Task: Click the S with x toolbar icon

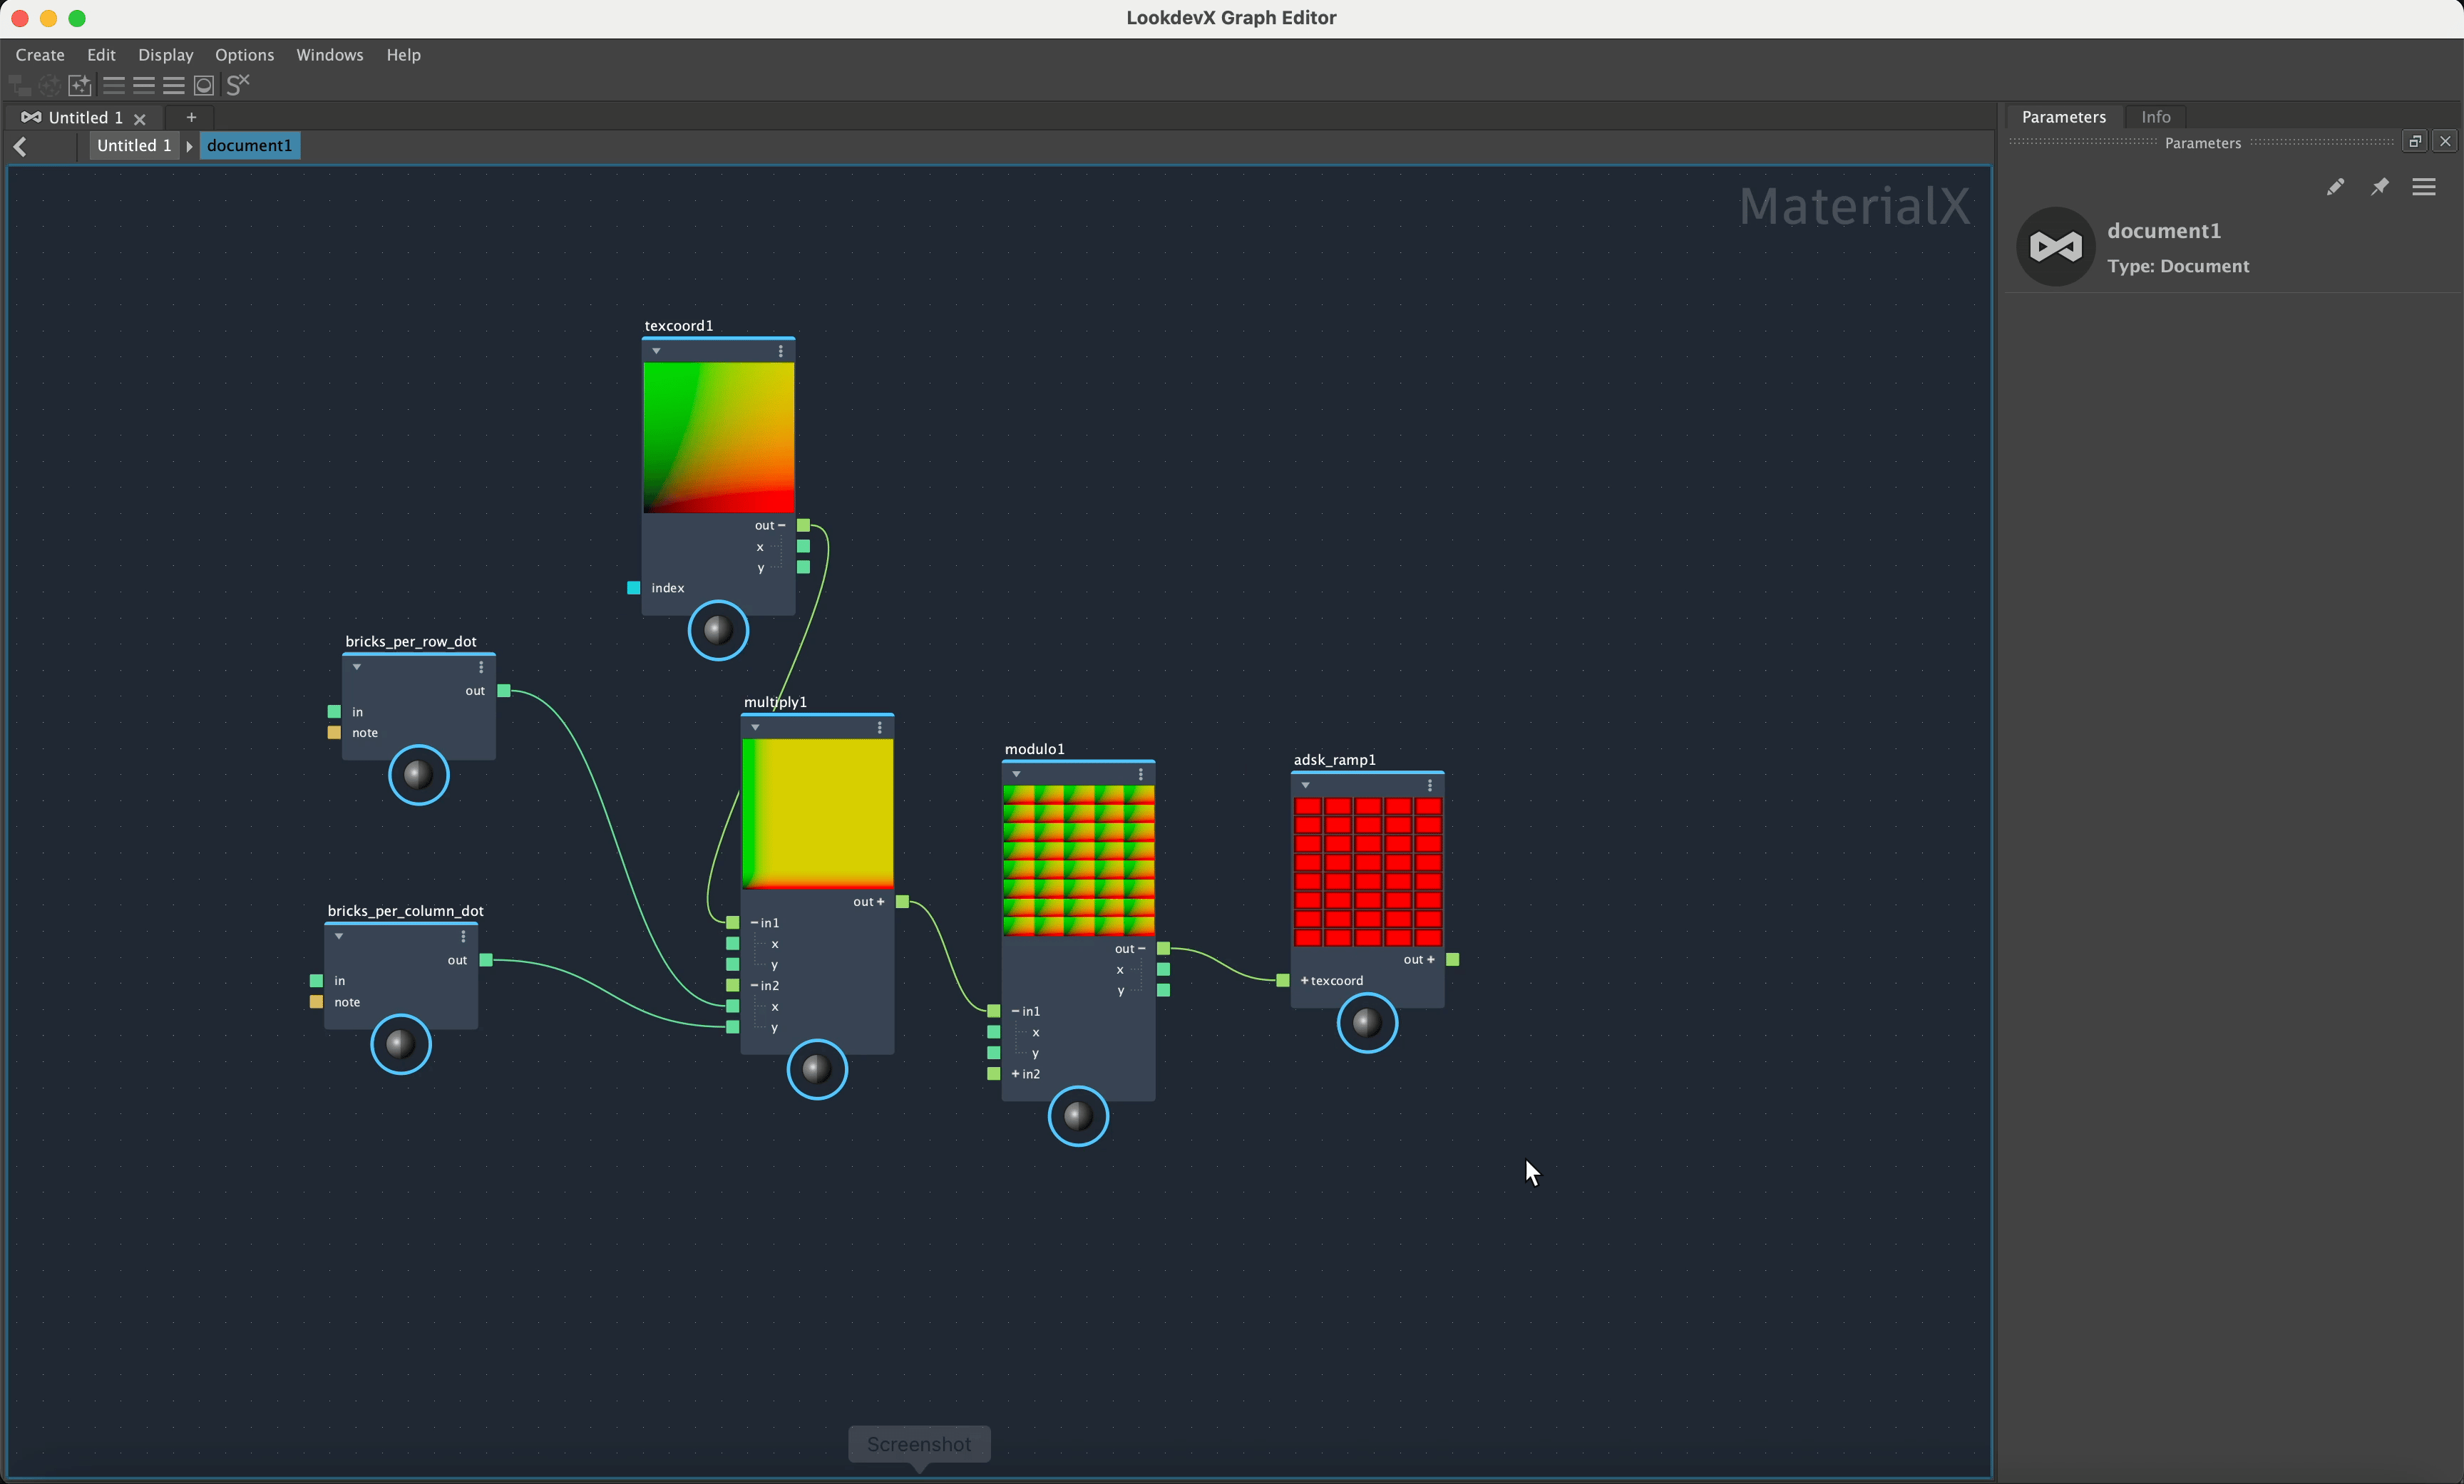Action: (x=238, y=85)
